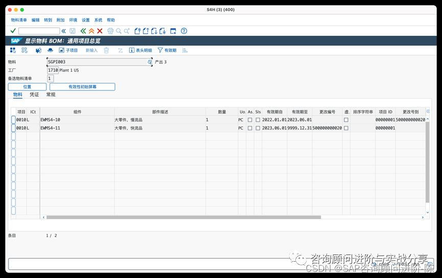This screenshot has width=442, height=278.
Task: Click the hat-shaped toolbar icon
Action: [50, 50]
